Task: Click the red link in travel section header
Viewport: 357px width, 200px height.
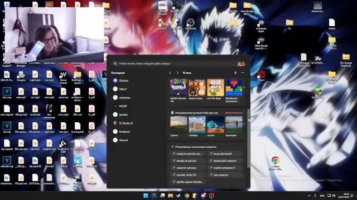Action: click(234, 113)
